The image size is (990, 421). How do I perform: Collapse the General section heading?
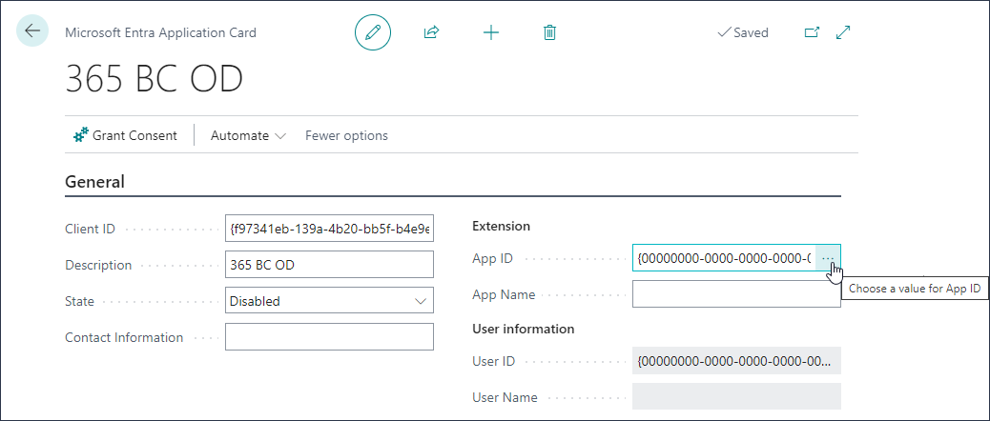tap(94, 182)
